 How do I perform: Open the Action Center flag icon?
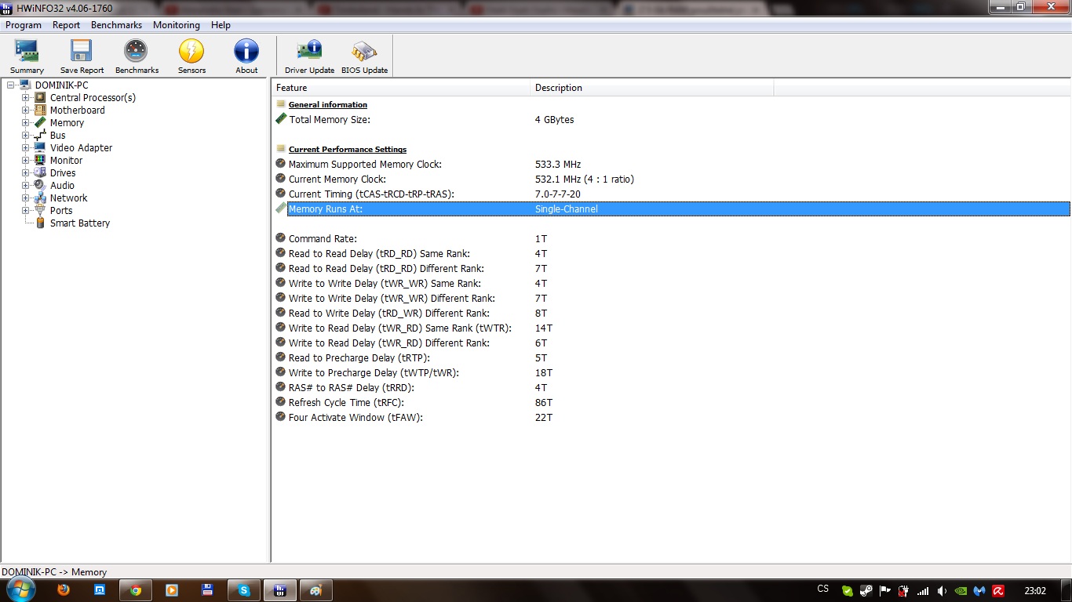(885, 591)
